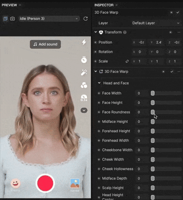Image resolution: width=183 pixels, height=200 pixels.
Task: Click the keyframe dot for Cheek Hollowness
Action: point(99,169)
